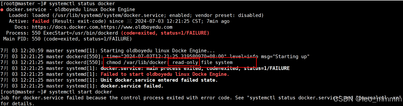
Task: Click the "systemctl start docker" command text
Action: (80, 92)
